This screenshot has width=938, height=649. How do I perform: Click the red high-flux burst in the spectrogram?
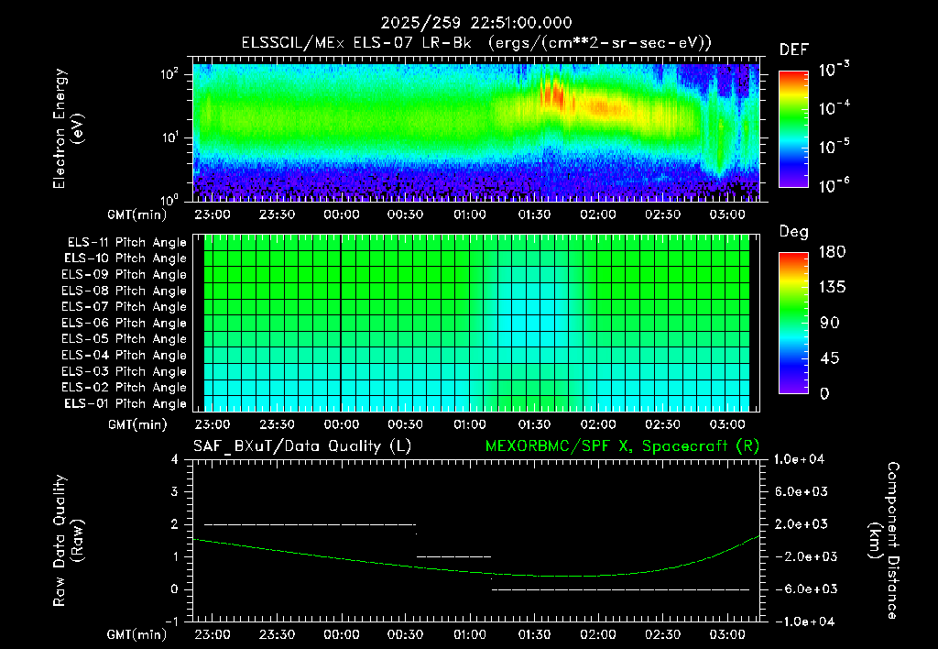tap(553, 94)
